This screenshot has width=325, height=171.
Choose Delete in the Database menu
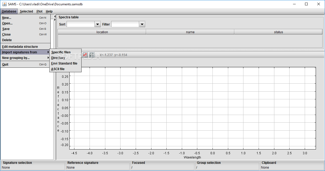[25, 40]
